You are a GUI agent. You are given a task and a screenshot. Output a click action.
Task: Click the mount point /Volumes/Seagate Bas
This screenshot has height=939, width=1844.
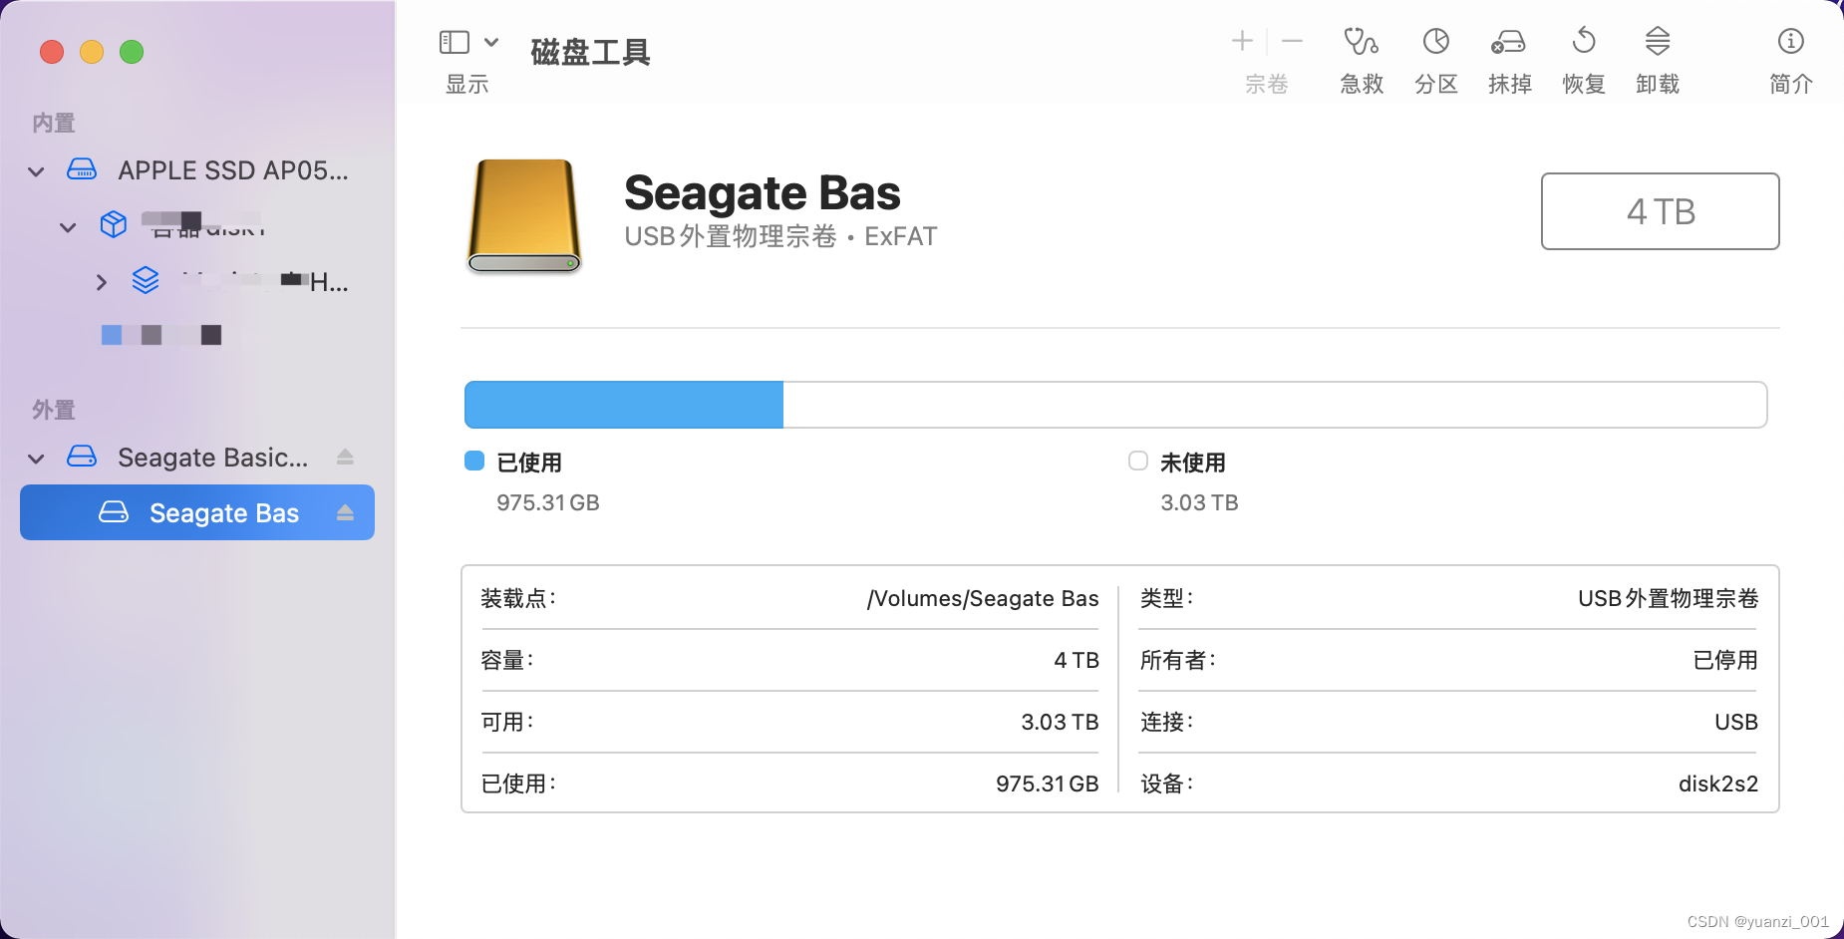(x=983, y=598)
